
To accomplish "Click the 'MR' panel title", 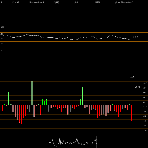I will click(132, 77).
